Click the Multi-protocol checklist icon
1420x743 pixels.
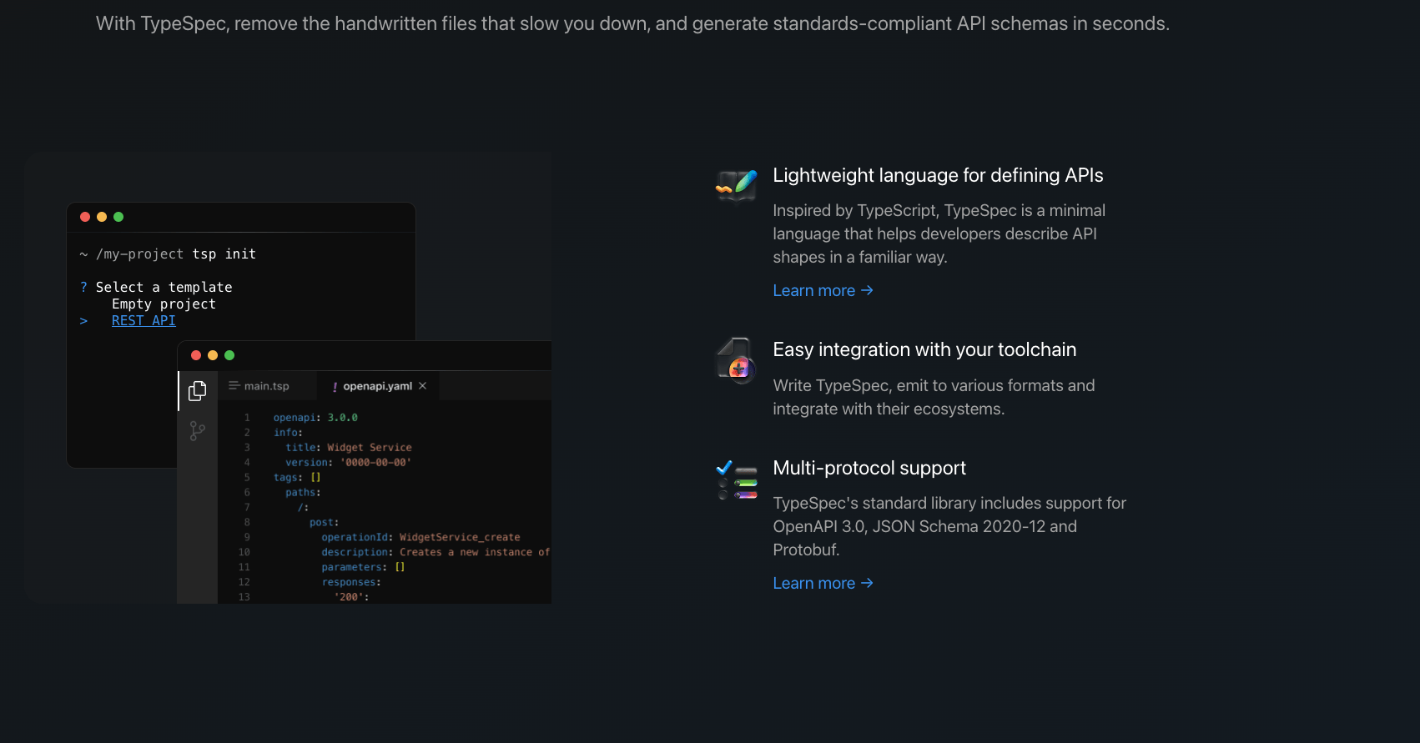pyautogui.click(x=736, y=479)
